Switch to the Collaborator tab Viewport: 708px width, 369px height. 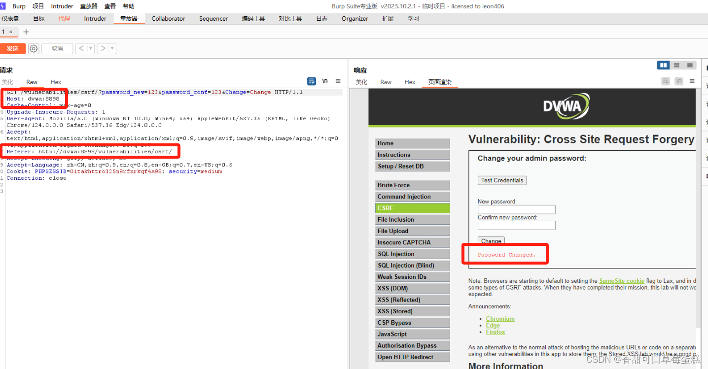pos(168,18)
